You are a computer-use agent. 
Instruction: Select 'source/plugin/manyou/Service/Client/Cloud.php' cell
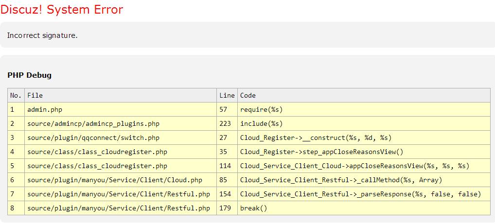click(121, 180)
